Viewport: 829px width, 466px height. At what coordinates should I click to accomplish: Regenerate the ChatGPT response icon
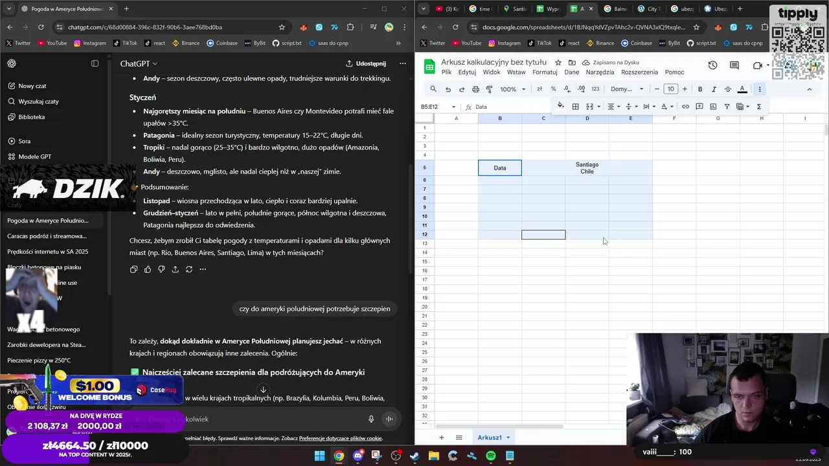189,269
